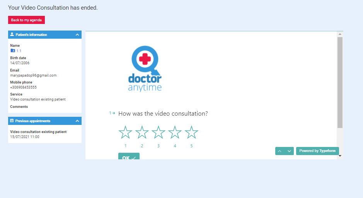Click the survey scrollbar up arrow
The width and height of the screenshot is (363, 198).
pos(340,34)
